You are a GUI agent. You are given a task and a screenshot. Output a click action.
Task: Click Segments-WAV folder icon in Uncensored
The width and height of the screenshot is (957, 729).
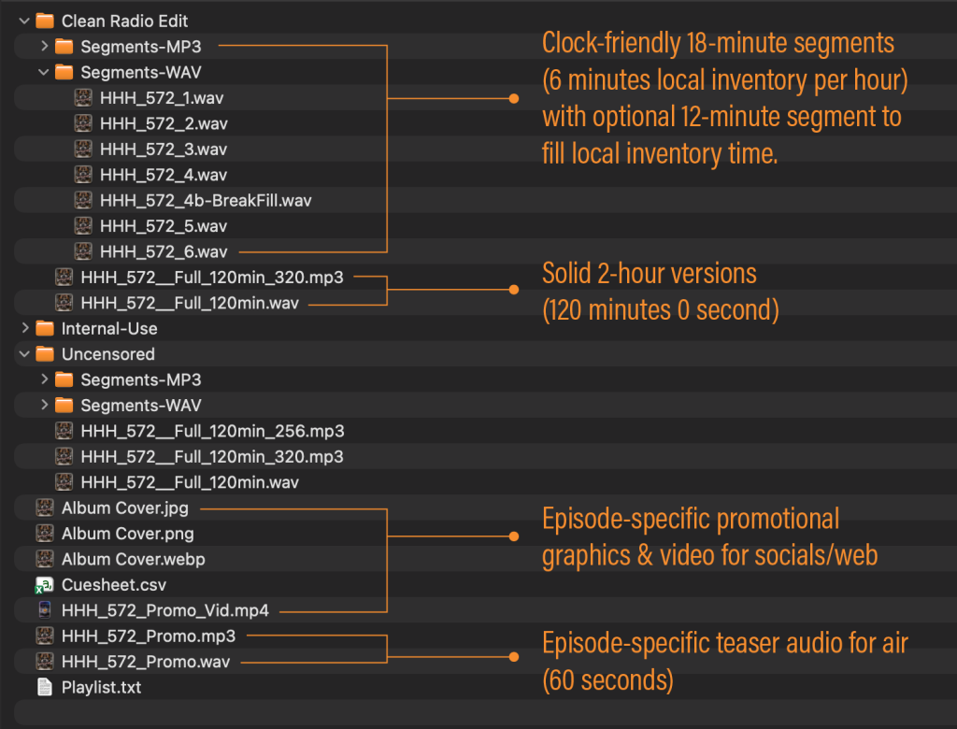click(64, 406)
